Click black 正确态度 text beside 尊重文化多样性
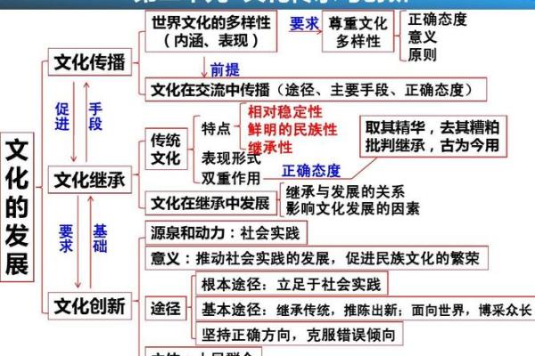The width and height of the screenshot is (535, 356). [437, 19]
